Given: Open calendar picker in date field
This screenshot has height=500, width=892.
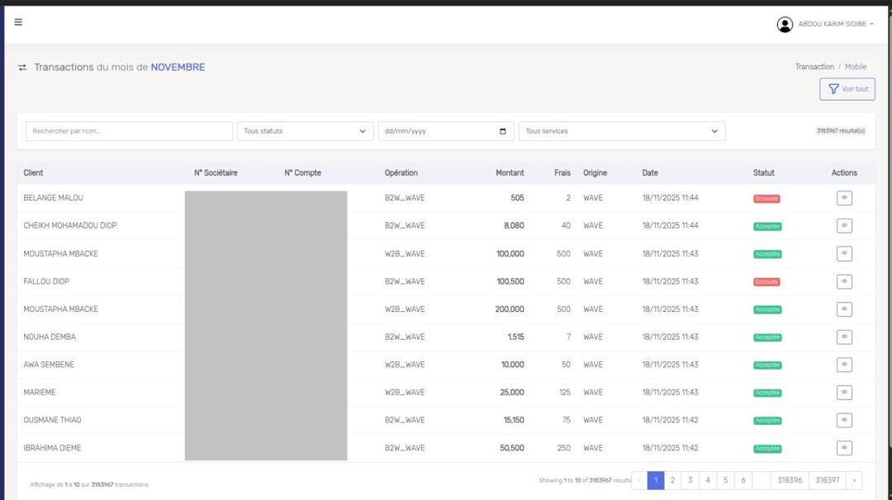Looking at the screenshot, I should (x=503, y=131).
